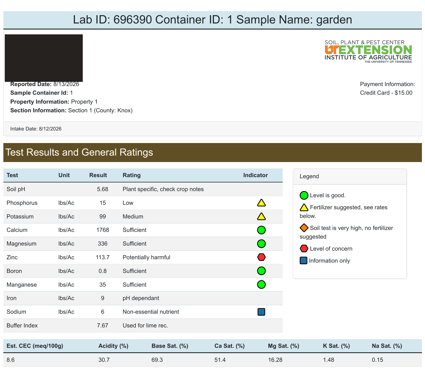This screenshot has height=371, width=425.
Task: Click the Na Sat. (%) value 0.15
Action: [x=377, y=360]
